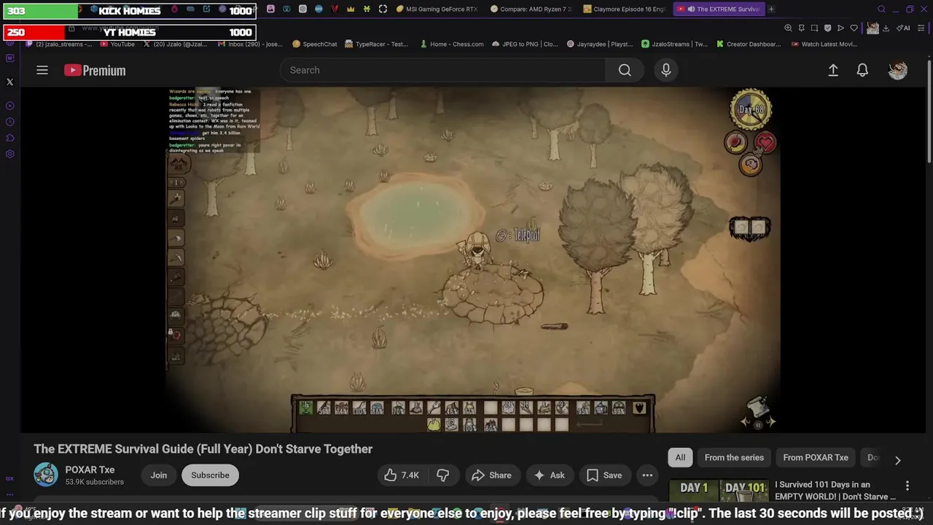The image size is (933, 525).
Task: Click the Join channel button
Action: (159, 475)
